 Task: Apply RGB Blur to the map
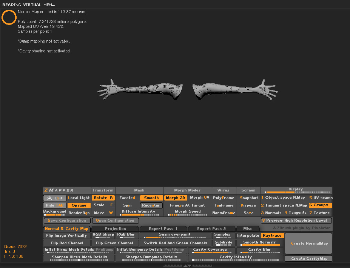[126, 234]
